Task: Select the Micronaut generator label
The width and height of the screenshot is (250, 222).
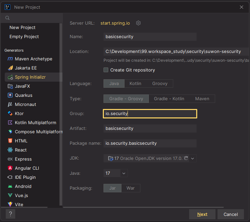Action: pyautogui.click(x=25, y=104)
